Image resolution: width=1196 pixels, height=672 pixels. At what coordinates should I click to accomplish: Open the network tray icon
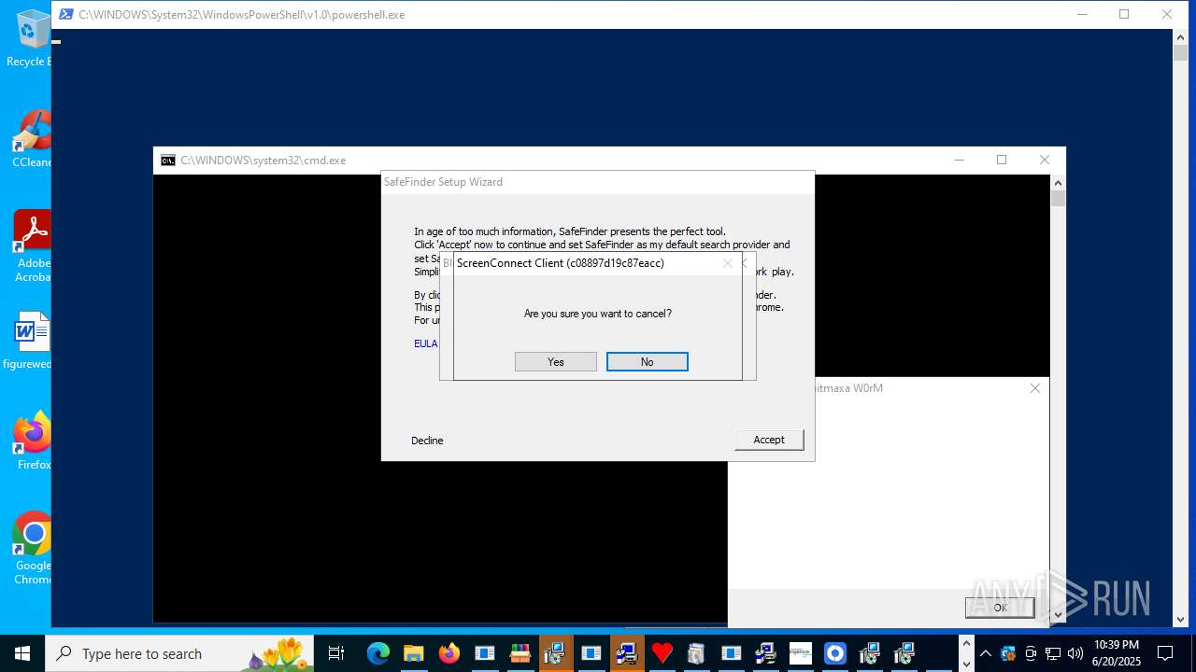coord(1053,653)
